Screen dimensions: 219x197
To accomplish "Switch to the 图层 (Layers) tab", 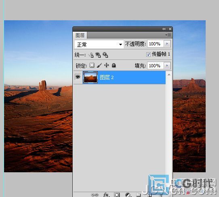I will point(80,35).
